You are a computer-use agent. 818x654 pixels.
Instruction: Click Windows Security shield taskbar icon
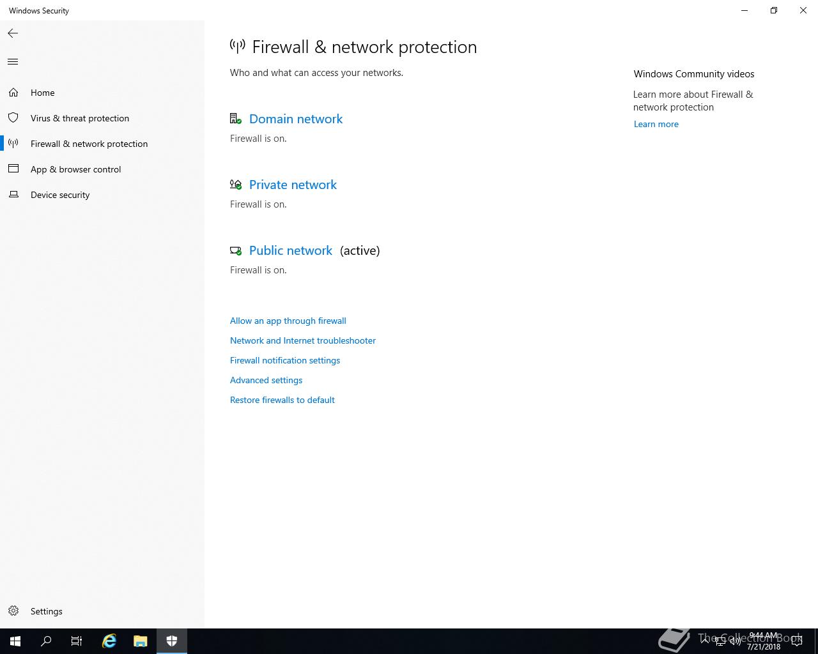click(x=172, y=641)
